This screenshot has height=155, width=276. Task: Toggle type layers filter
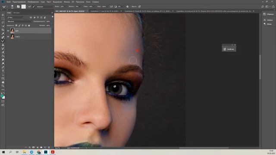point(38,17)
